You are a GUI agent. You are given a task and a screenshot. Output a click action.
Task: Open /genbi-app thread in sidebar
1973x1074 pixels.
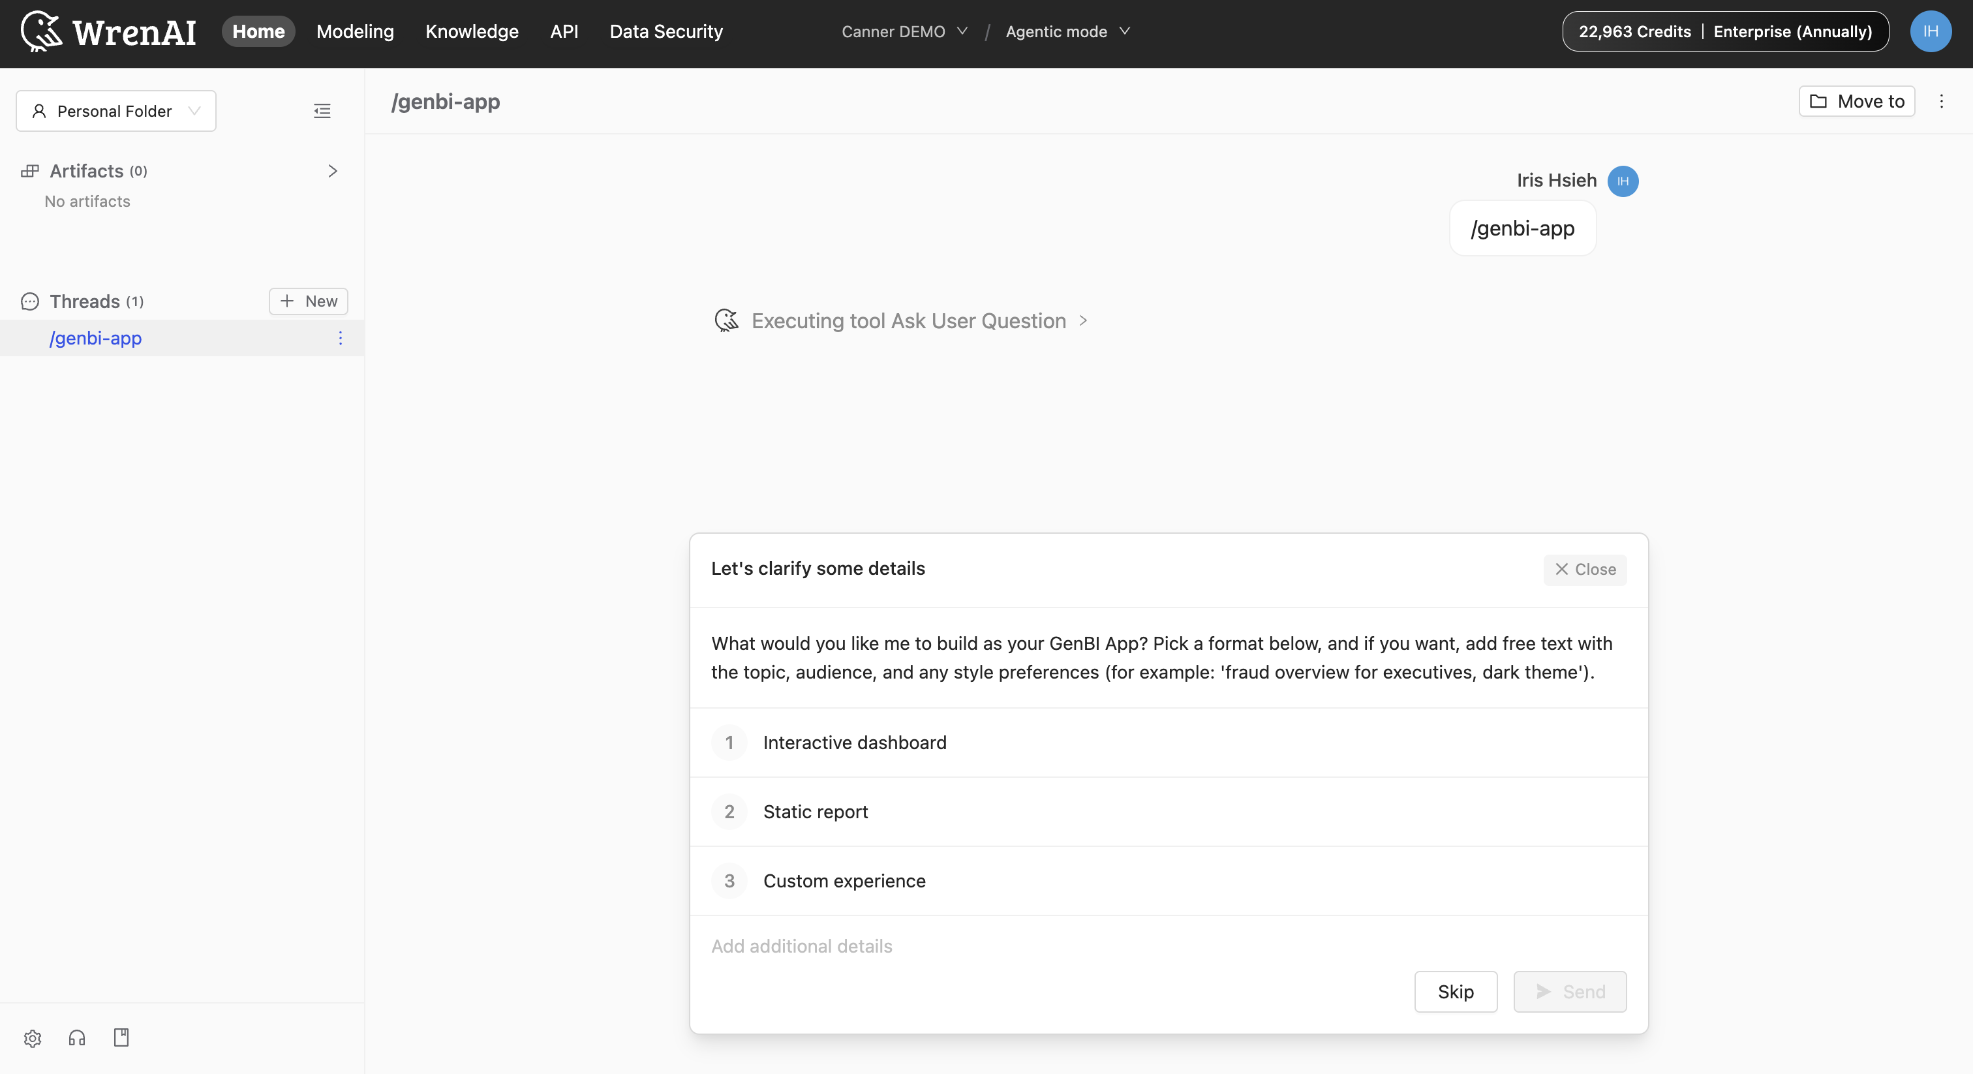(182, 338)
